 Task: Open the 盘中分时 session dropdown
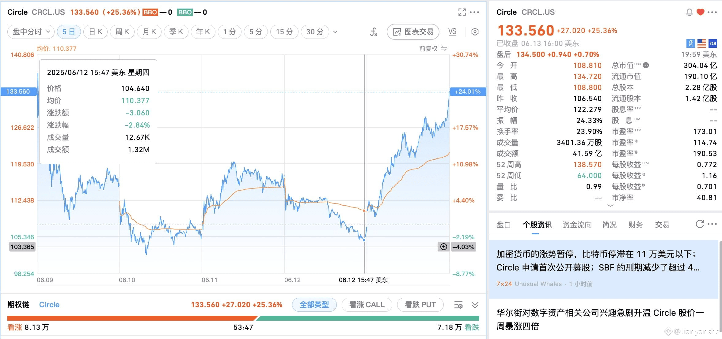(x=31, y=32)
